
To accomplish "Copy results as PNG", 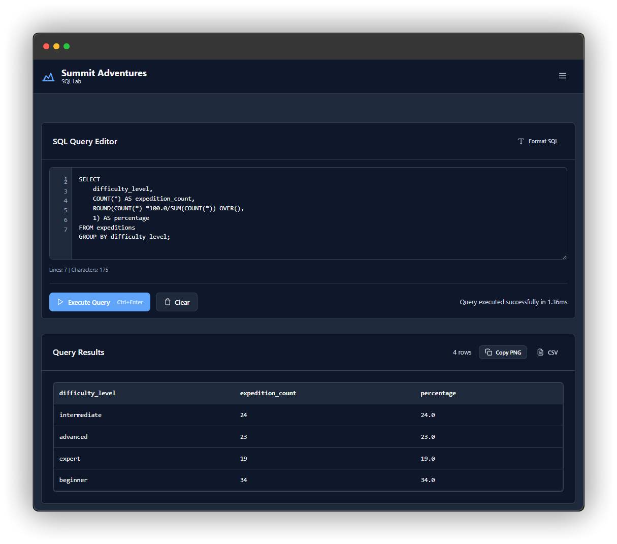I will pyautogui.click(x=503, y=353).
